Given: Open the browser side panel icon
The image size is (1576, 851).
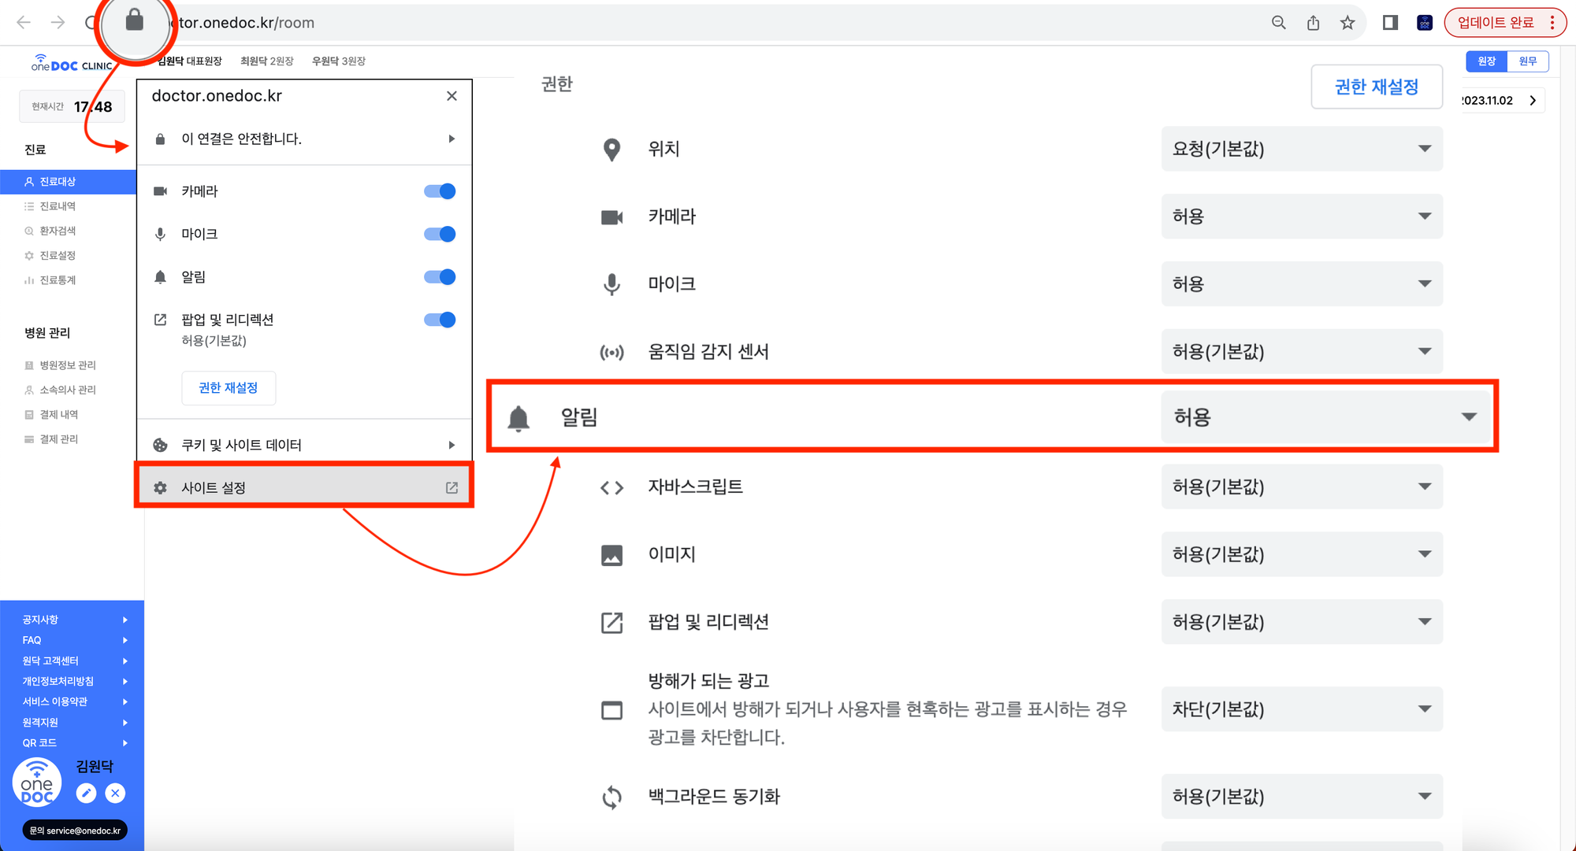Looking at the screenshot, I should click(1390, 23).
